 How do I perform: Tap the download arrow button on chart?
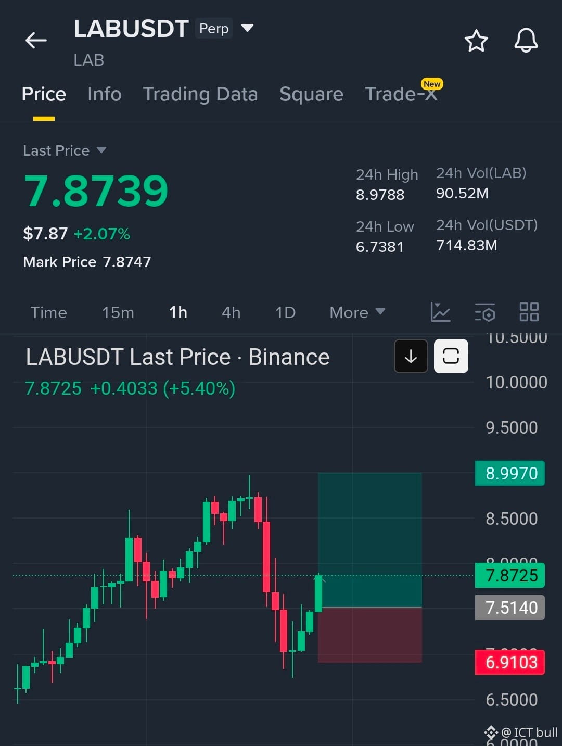(411, 356)
